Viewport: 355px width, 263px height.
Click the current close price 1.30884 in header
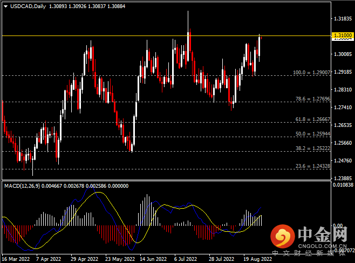click(116, 6)
